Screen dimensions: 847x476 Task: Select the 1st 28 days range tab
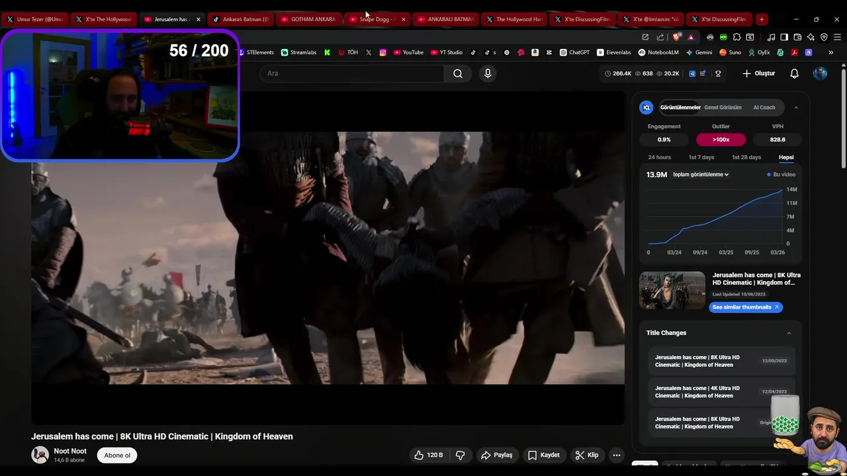click(746, 157)
